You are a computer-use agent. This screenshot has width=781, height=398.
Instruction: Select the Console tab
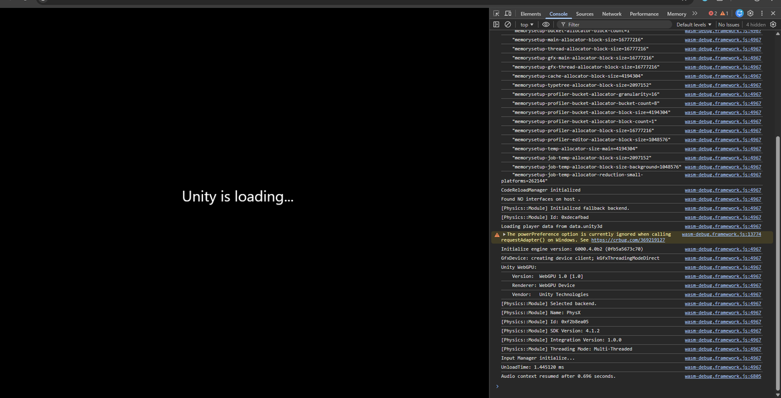558,14
